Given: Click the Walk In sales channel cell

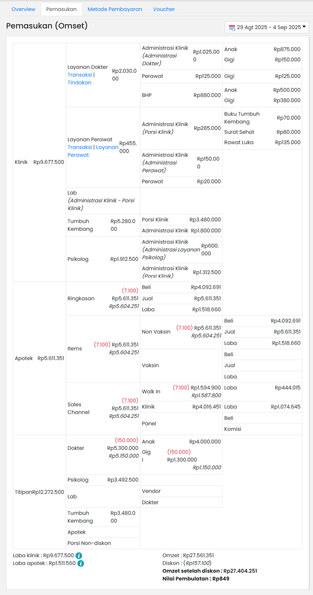Looking at the screenshot, I should [151, 391].
